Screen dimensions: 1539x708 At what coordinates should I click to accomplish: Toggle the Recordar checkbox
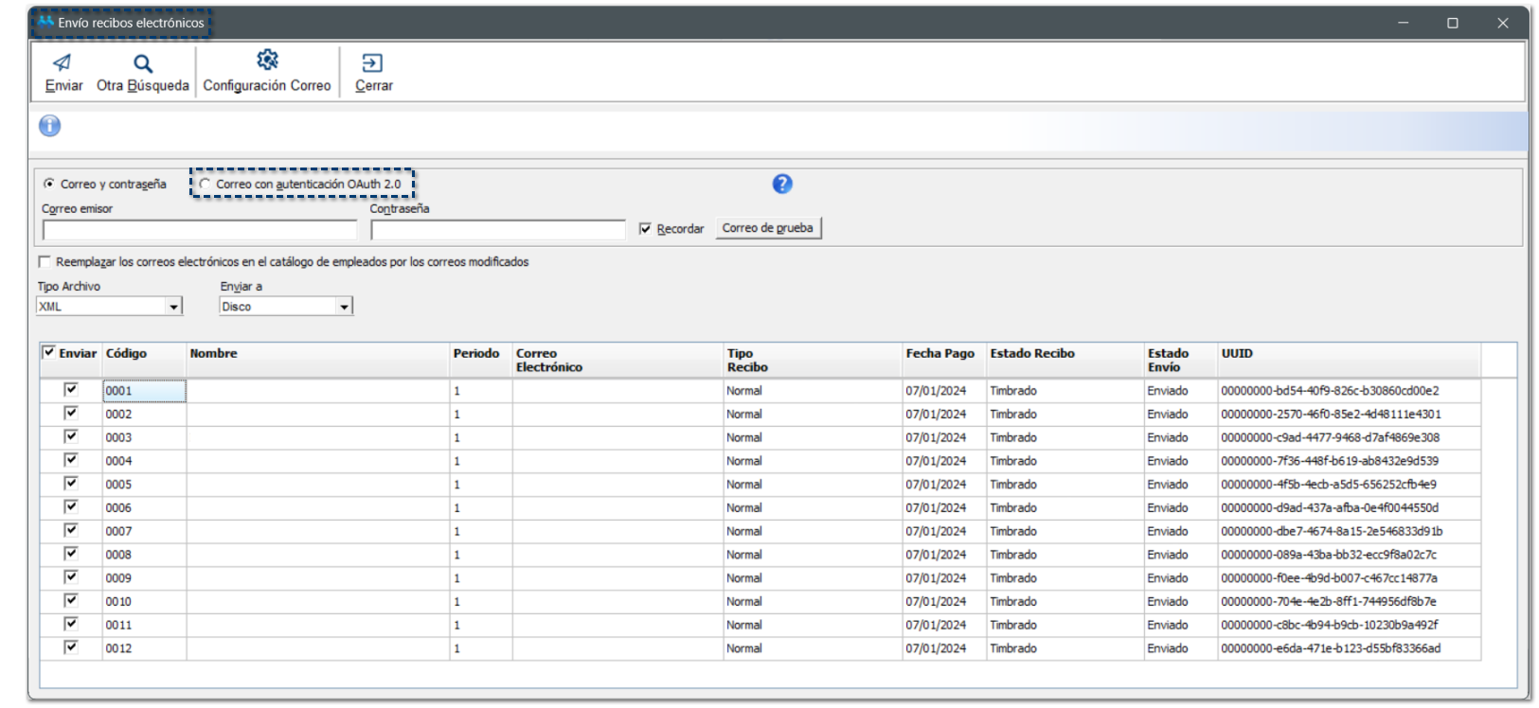pyautogui.click(x=645, y=229)
